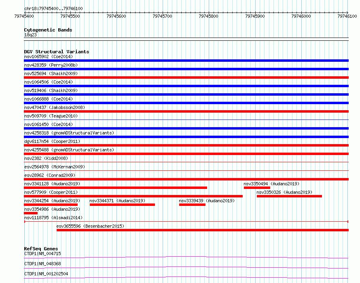Click the chr18:79745400..79746100 region label

point(53,8)
